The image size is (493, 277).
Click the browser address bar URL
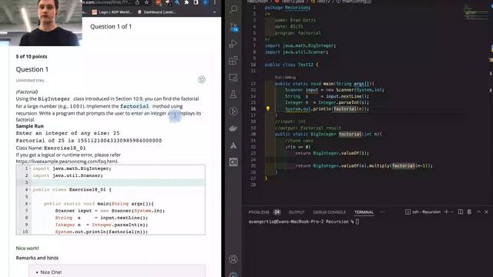click(107, 2)
